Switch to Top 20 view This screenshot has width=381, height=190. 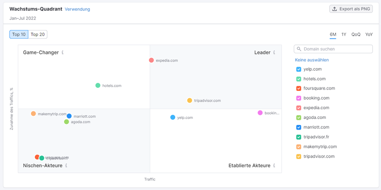point(38,34)
